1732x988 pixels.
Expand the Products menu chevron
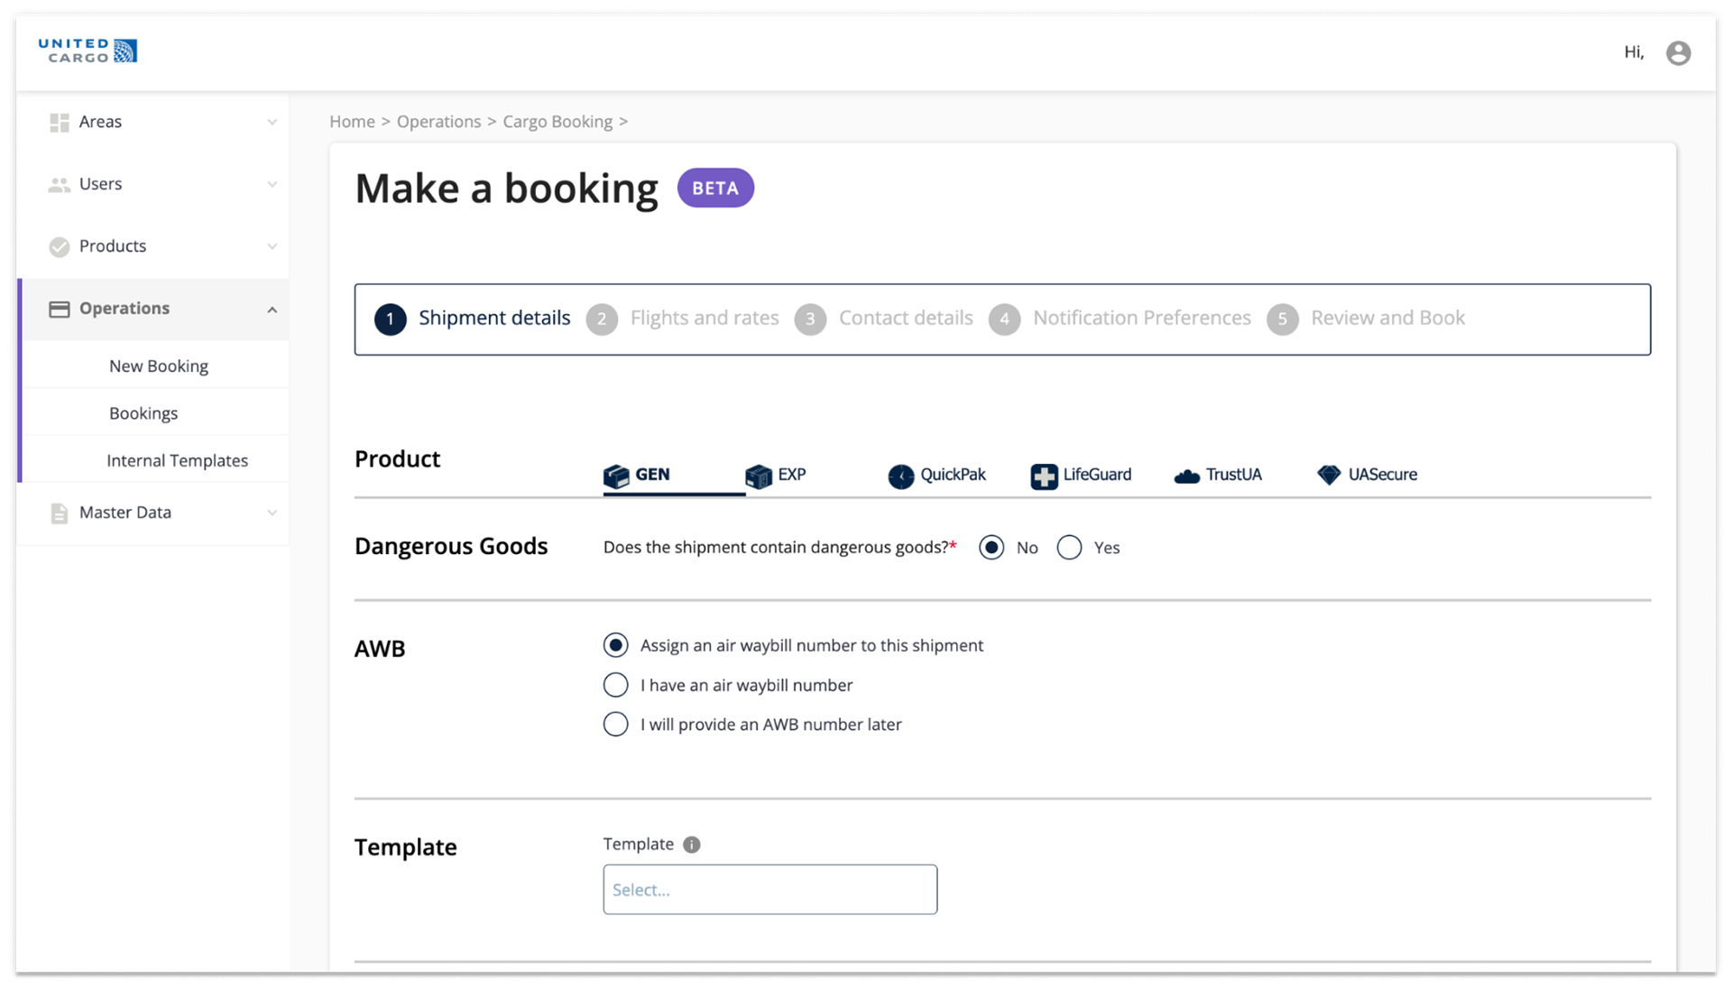272,246
